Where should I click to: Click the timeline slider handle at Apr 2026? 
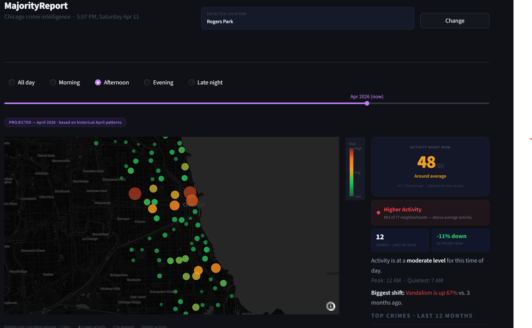pyautogui.click(x=367, y=103)
